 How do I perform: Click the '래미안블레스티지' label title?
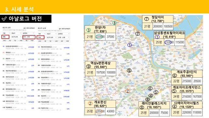point(154,104)
